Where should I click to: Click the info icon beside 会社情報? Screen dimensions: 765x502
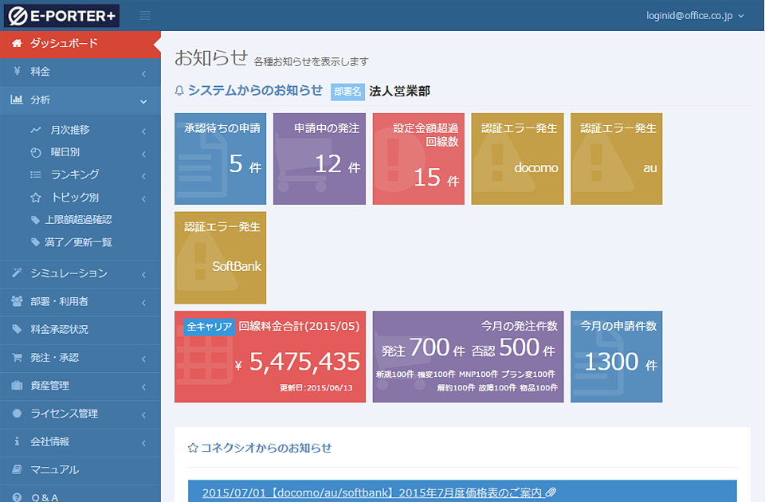click(x=17, y=441)
